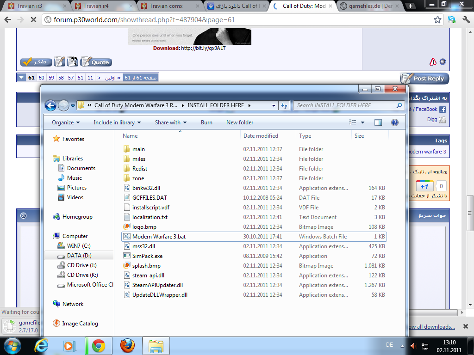Open the Share with menu
474x355 pixels.
[171, 122]
